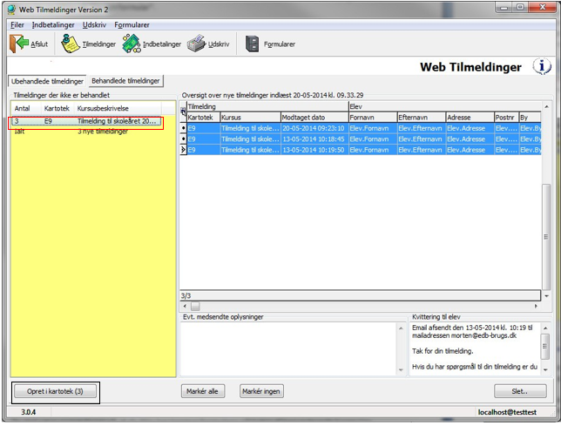This screenshot has height=426, width=561.
Task: Open Tilmeldinger via the notepad icon
Action: point(70,44)
